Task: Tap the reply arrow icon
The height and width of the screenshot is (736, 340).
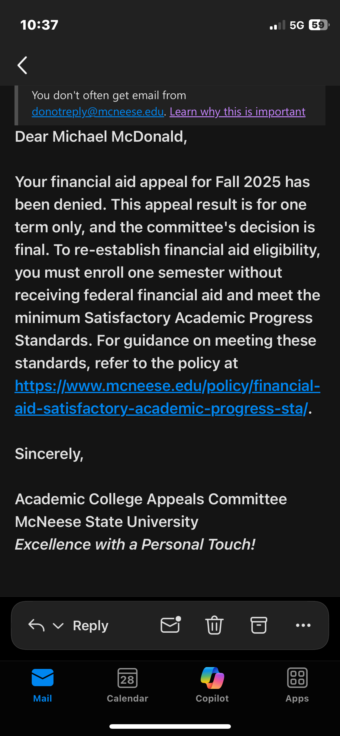Action: point(36,625)
